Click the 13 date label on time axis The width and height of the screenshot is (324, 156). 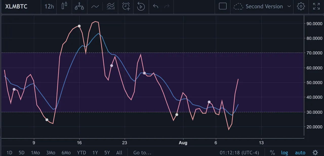[x=261, y=143]
